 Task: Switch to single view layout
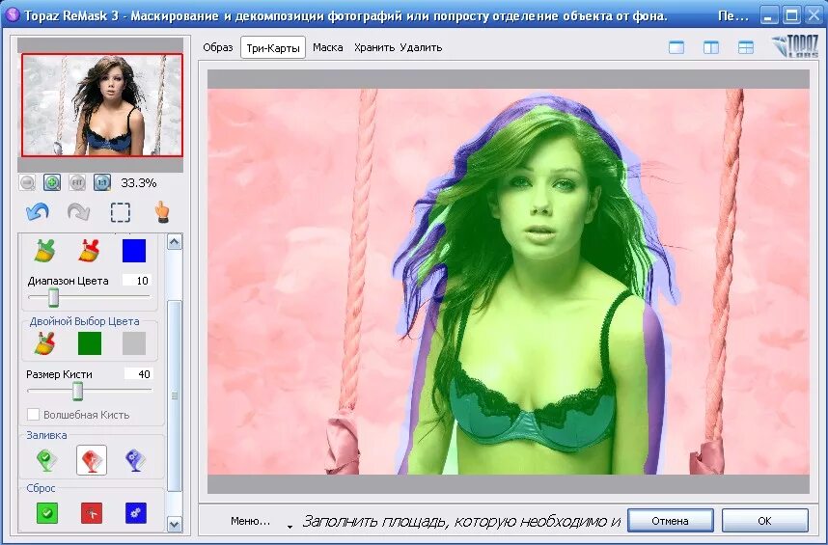tap(676, 47)
